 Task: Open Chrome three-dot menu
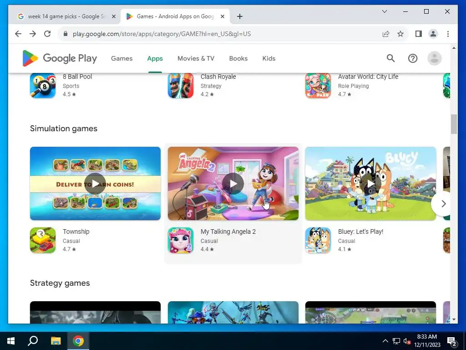coord(448,34)
